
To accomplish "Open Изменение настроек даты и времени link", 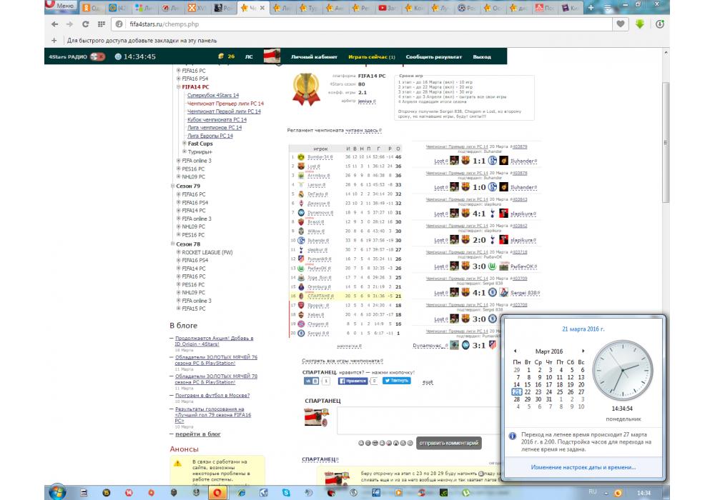I will tap(583, 467).
